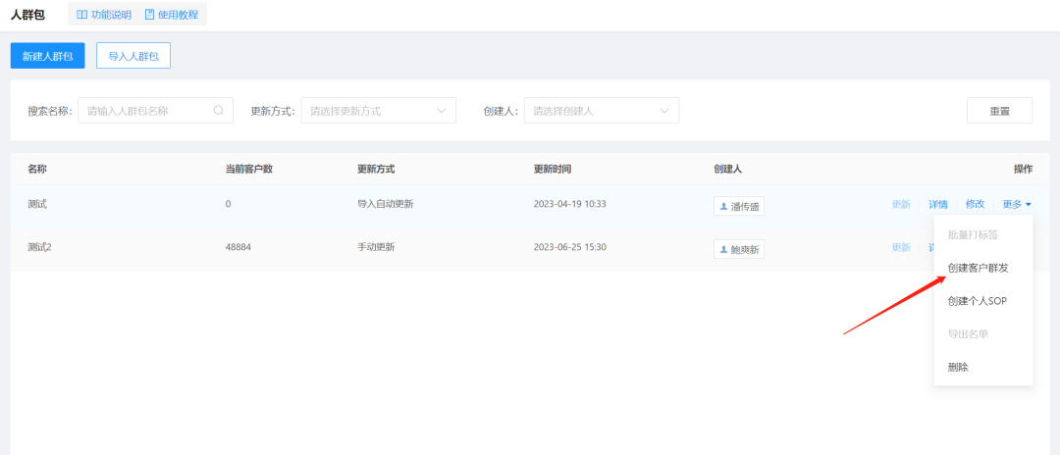Click 更新 in the 测试2 row
Screen dimensions: 1060x455
click(901, 247)
